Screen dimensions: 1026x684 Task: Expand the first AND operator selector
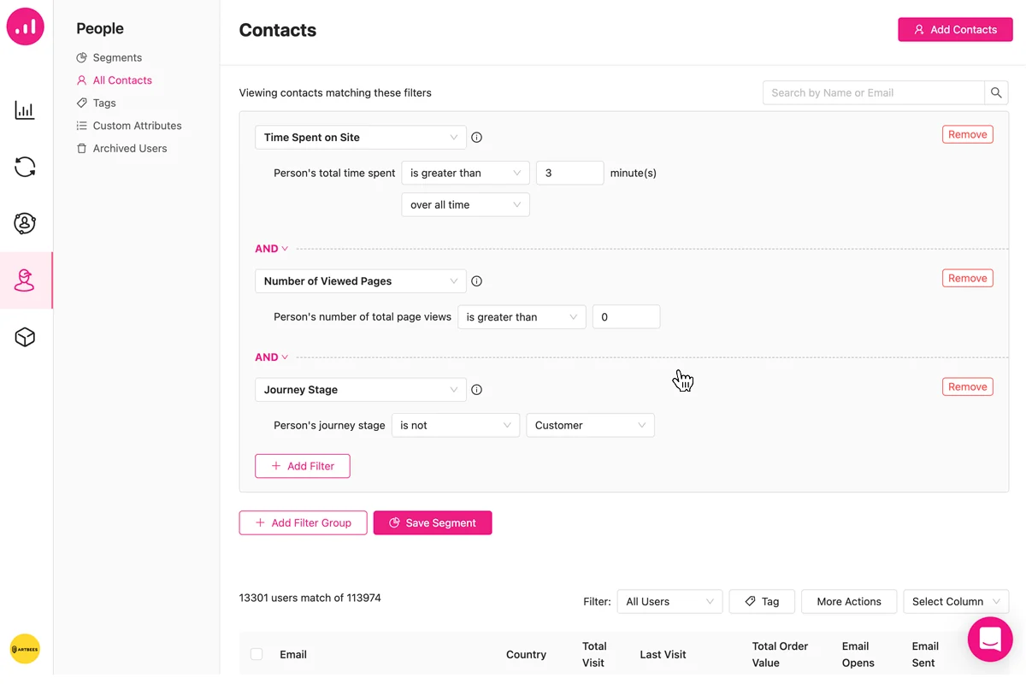(272, 249)
